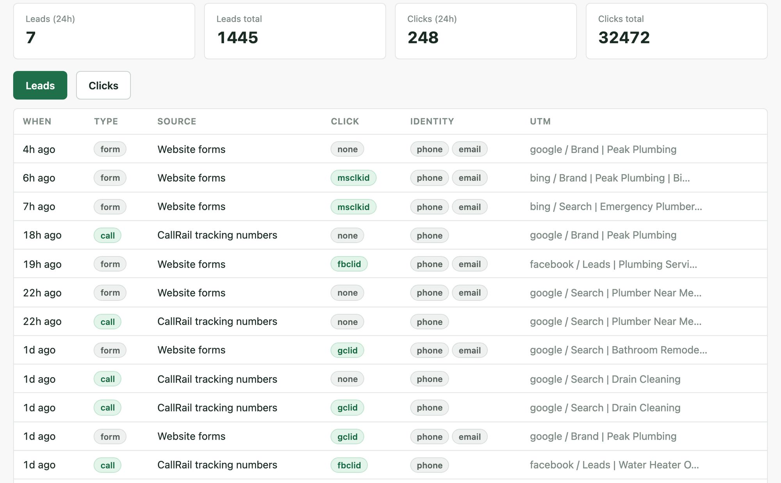Click form badge in 4h ago row
This screenshot has width=781, height=483.
click(110, 149)
